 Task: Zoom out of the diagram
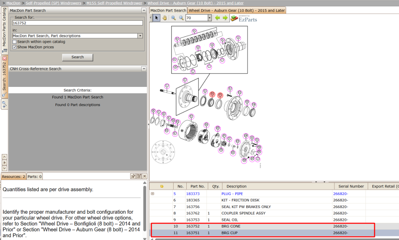[x=181, y=18]
